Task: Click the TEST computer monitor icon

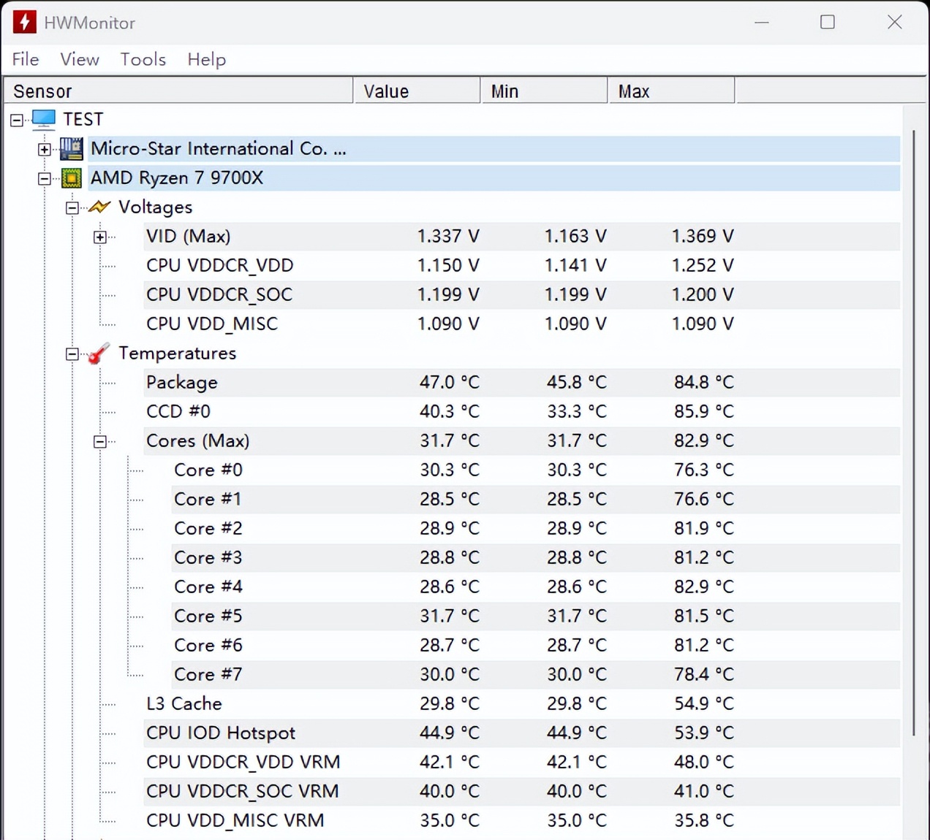Action: [x=44, y=119]
